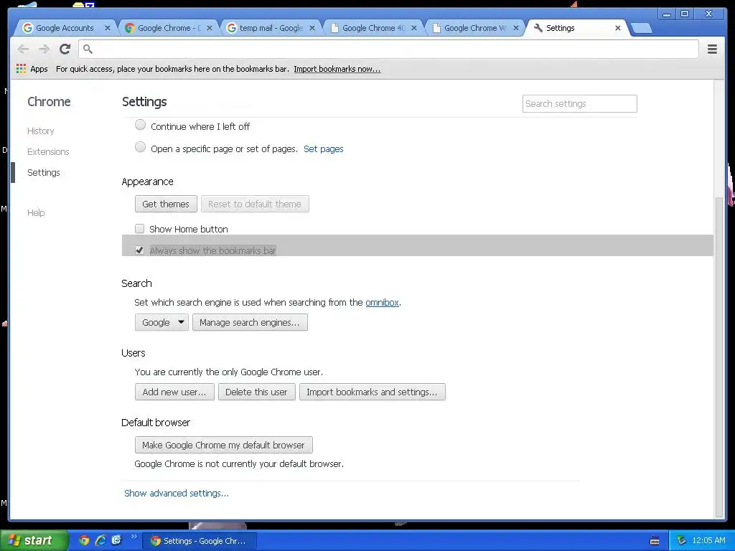
Task: Open Extensions in the Chrome sidebar
Action: pyautogui.click(x=48, y=152)
